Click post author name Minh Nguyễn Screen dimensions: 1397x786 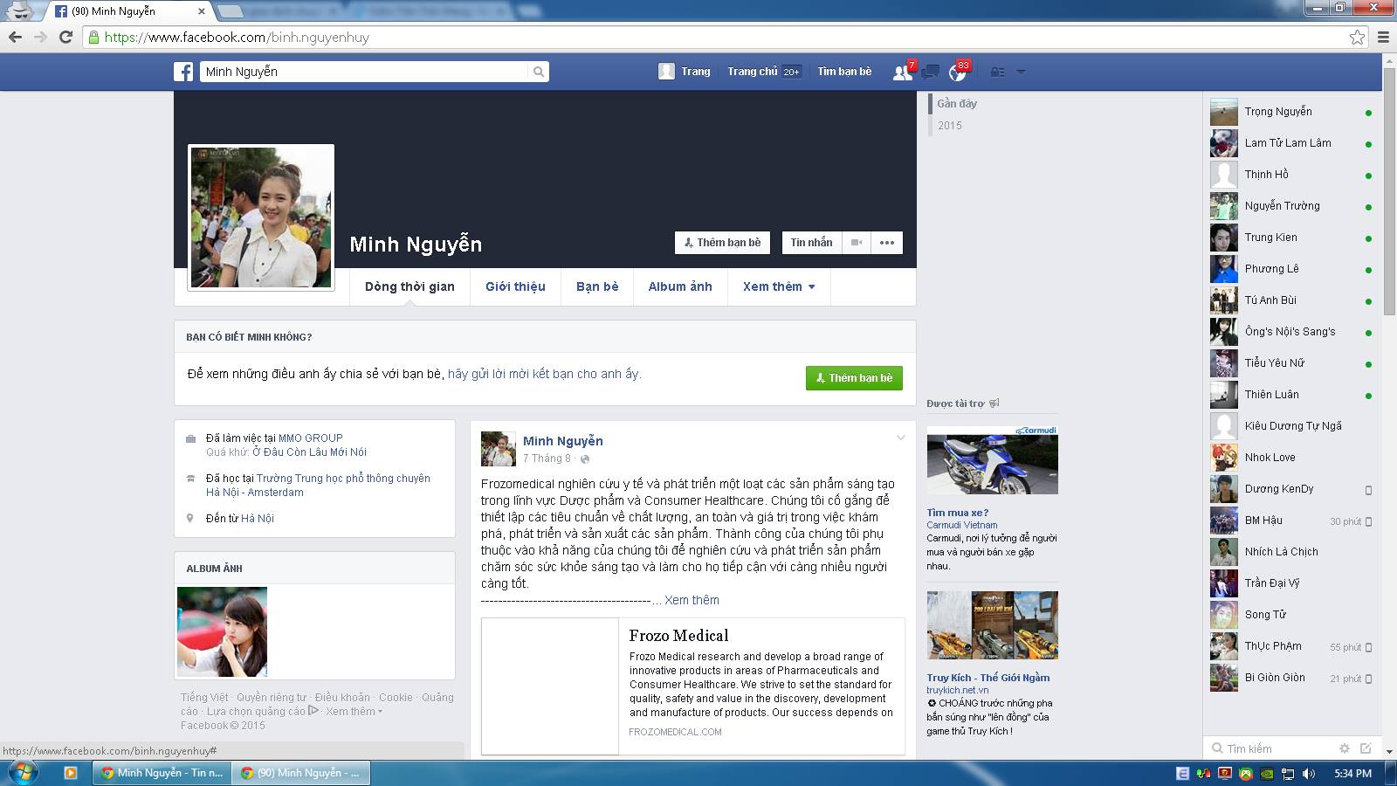[562, 441]
